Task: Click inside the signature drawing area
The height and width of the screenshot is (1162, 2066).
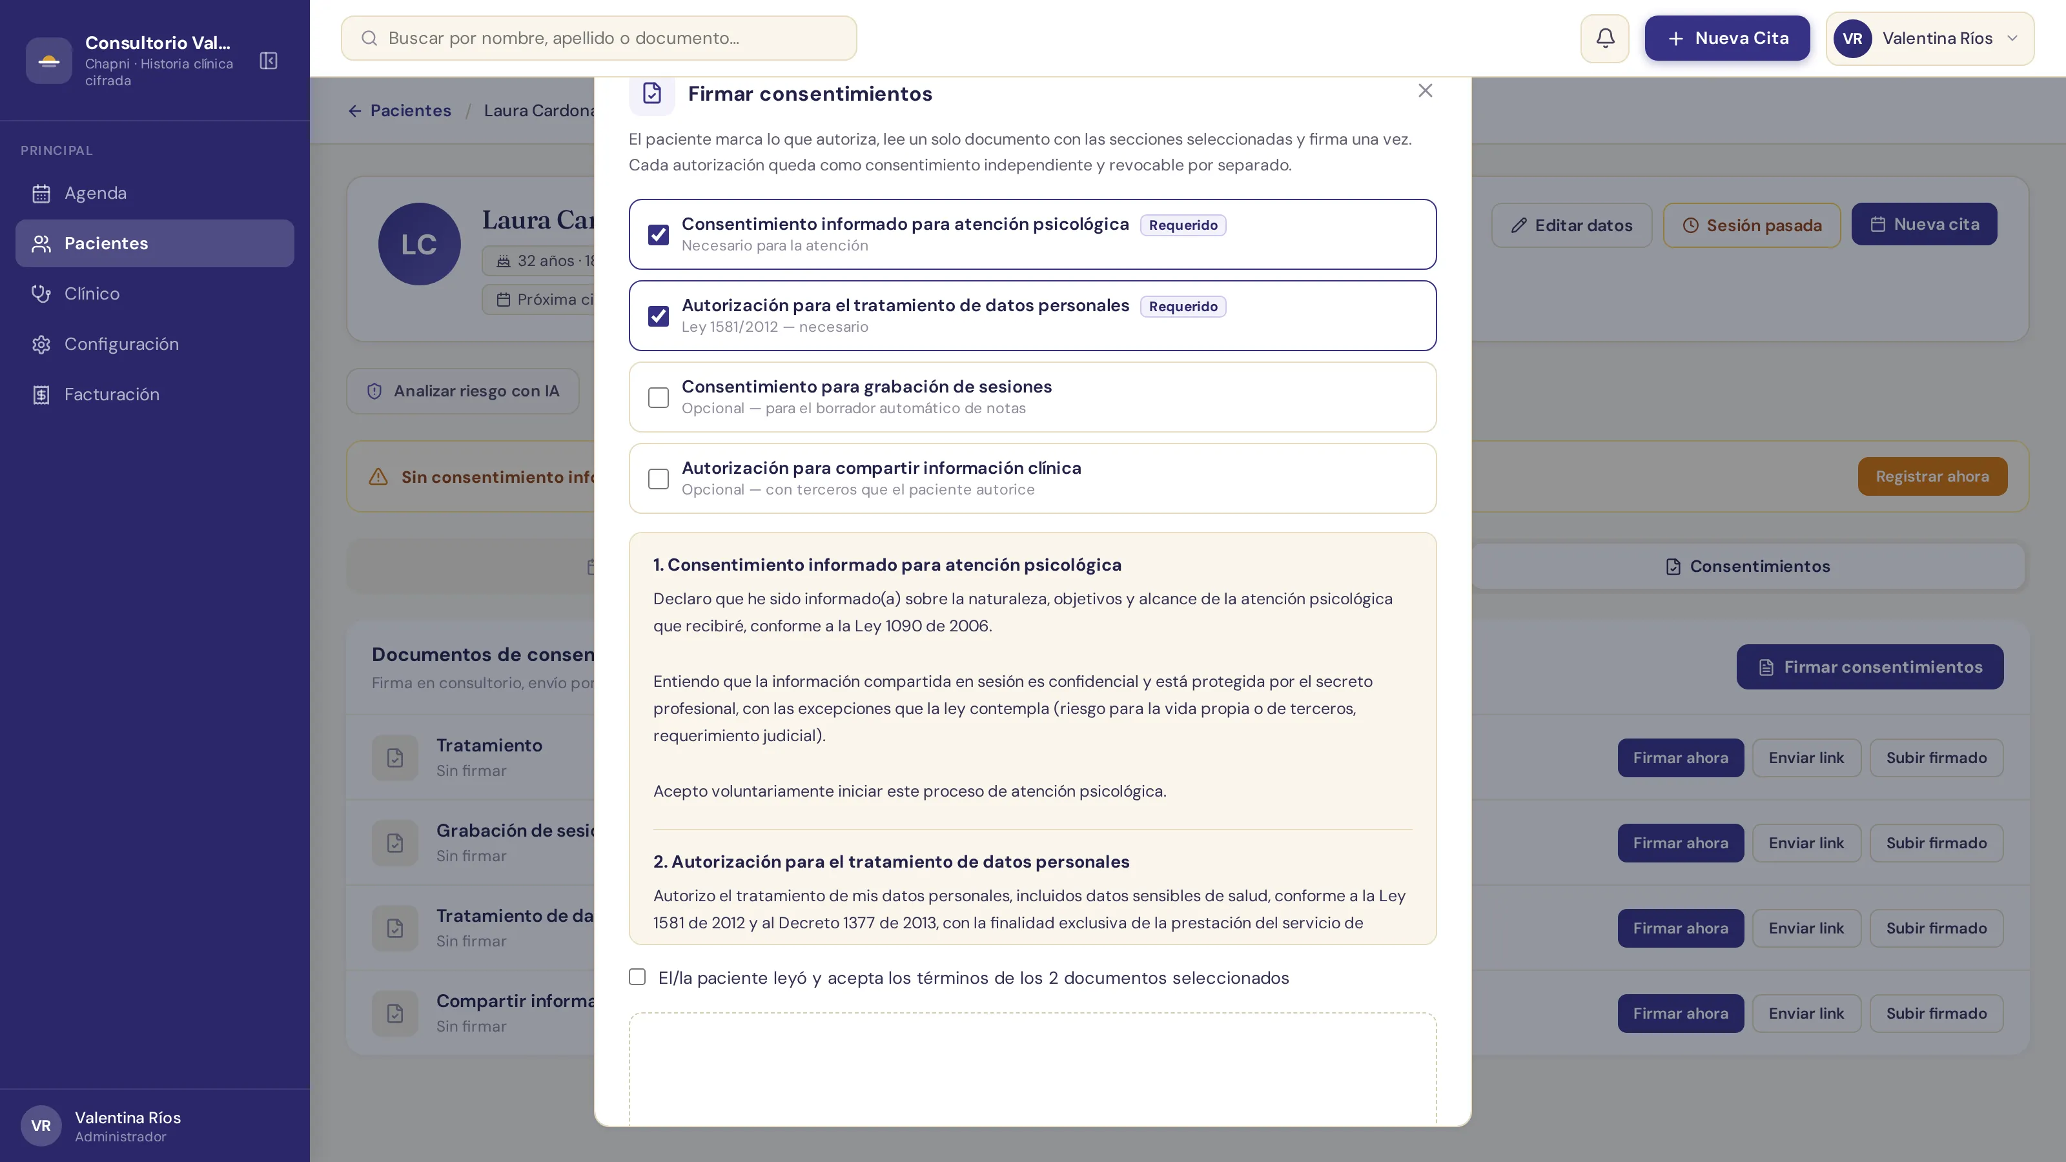Action: (x=1033, y=1069)
